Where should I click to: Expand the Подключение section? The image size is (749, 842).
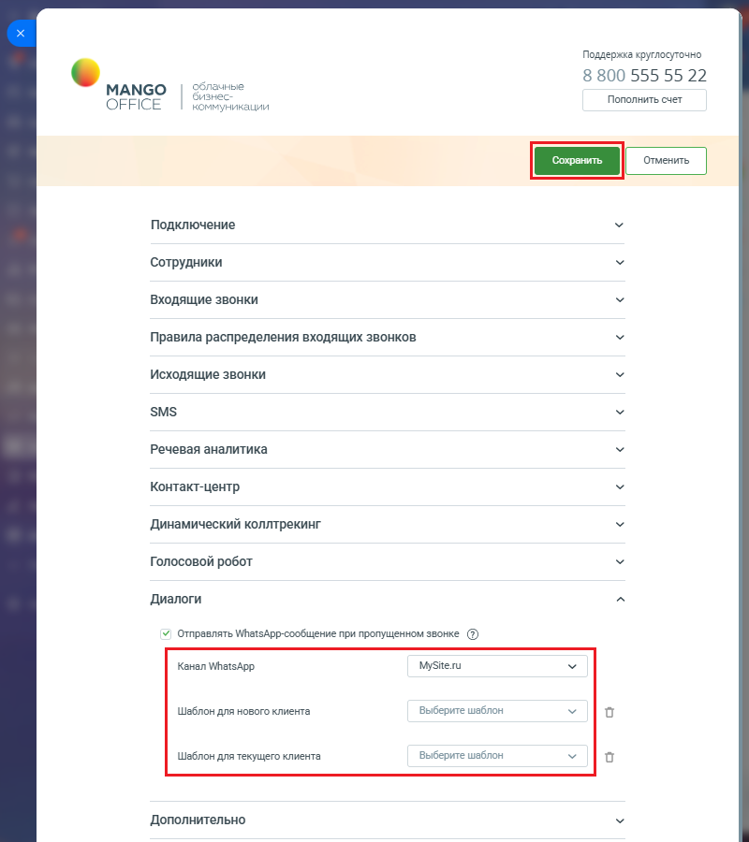[x=387, y=225]
